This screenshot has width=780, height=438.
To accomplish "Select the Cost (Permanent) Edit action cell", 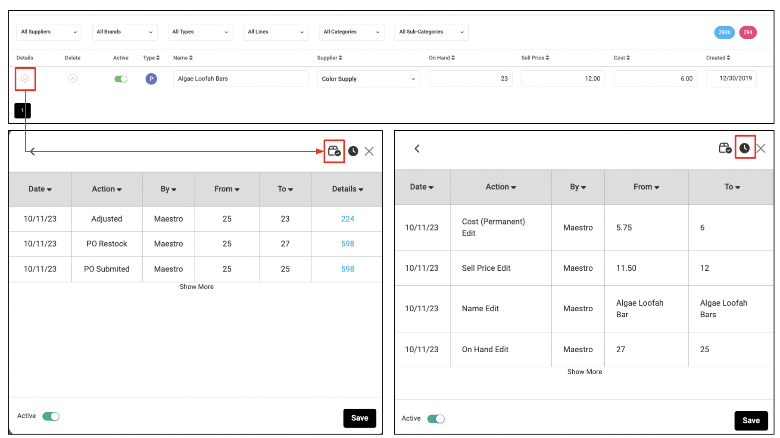I will click(x=501, y=228).
